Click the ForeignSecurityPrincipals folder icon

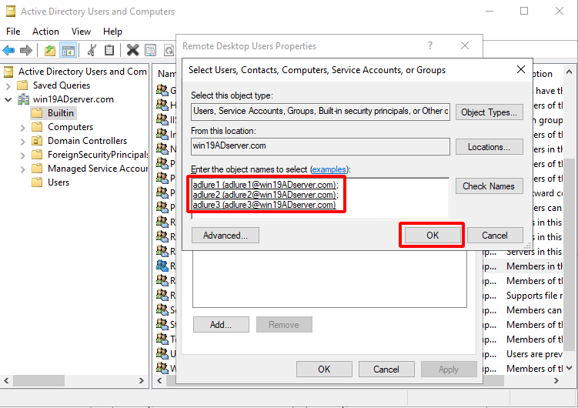coord(37,155)
